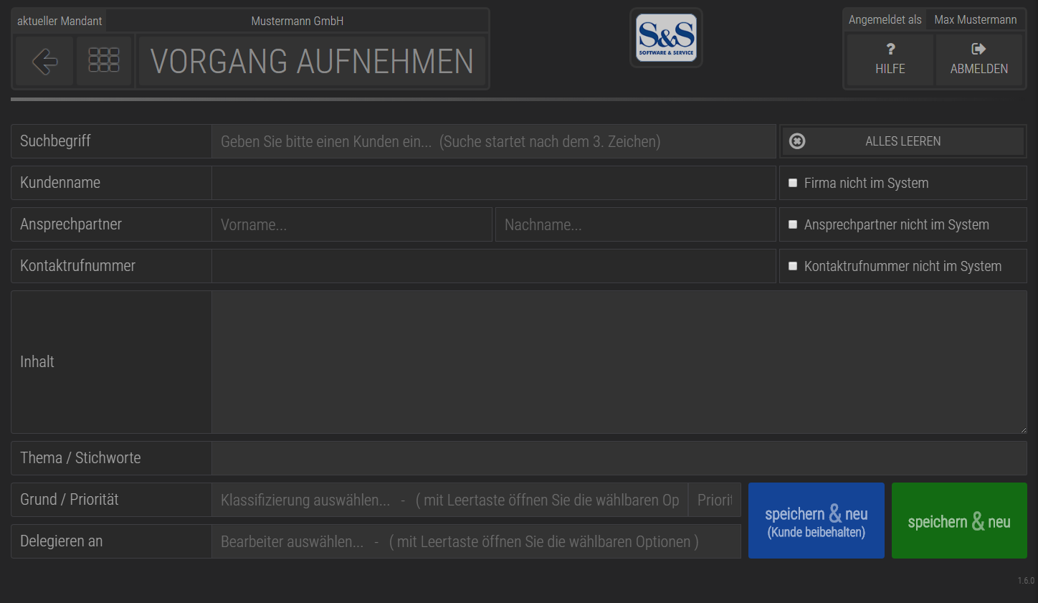Open Hilfe question mark icon
This screenshot has width=1038, height=603.
click(x=890, y=49)
